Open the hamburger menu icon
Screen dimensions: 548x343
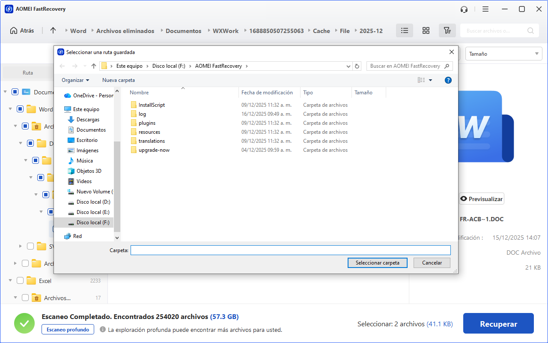(485, 9)
